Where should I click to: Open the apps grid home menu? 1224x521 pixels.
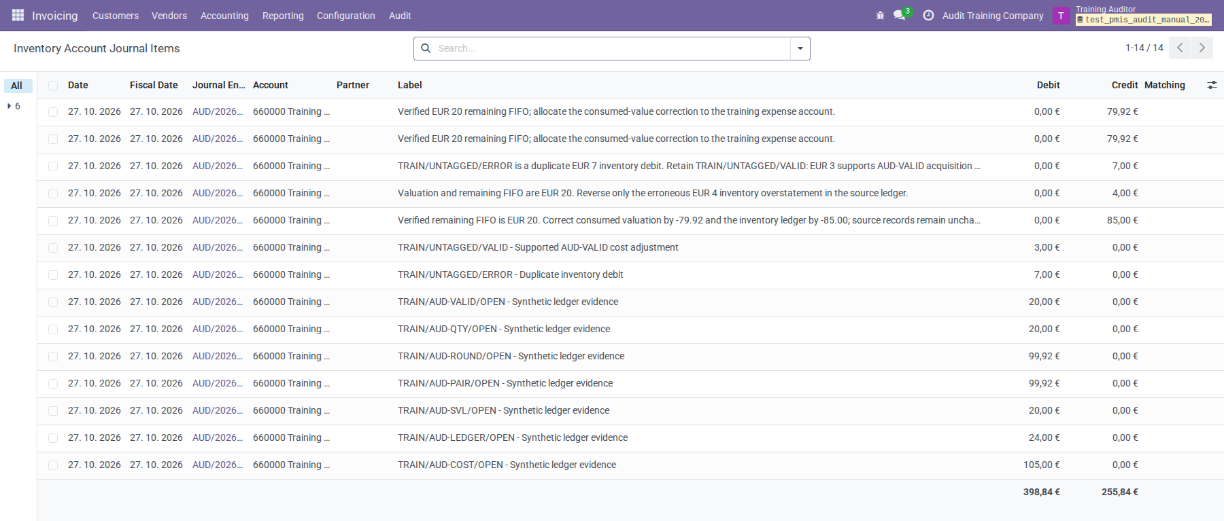point(18,15)
